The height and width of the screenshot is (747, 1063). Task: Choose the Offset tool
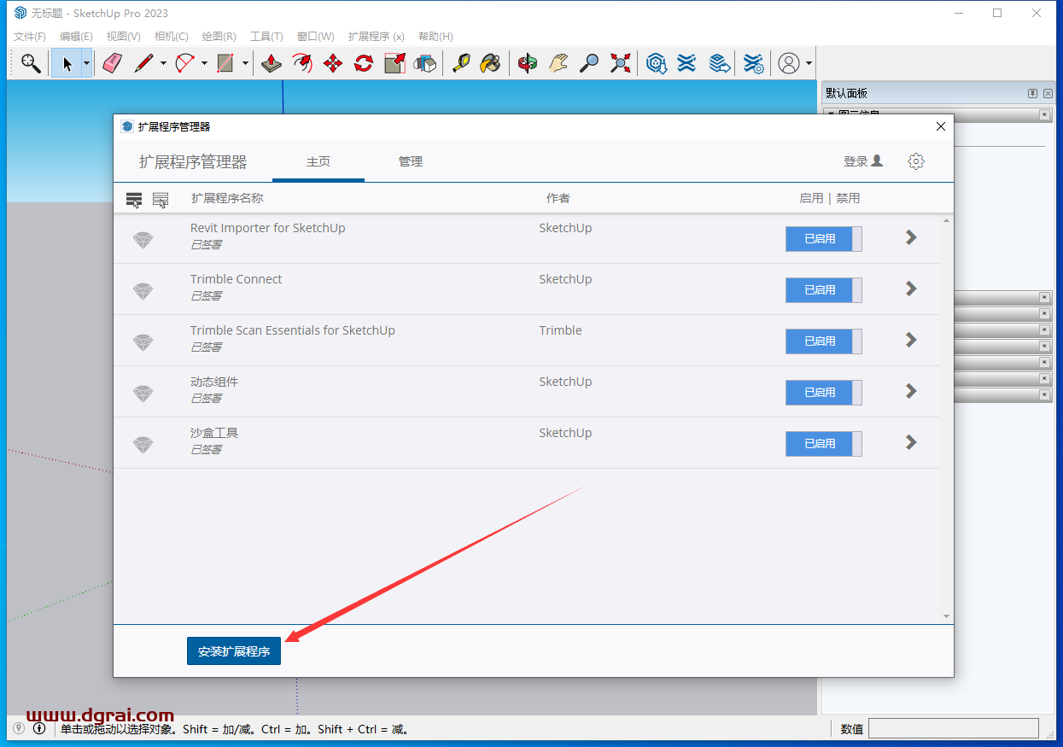[302, 63]
